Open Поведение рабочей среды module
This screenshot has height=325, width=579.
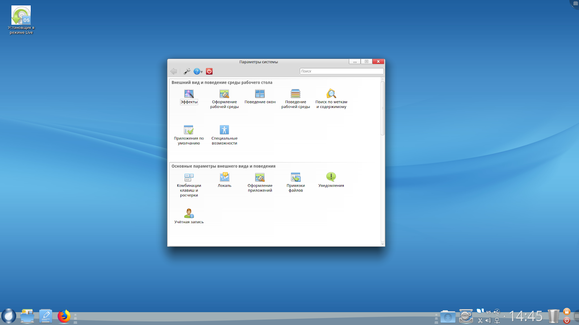[x=296, y=99]
